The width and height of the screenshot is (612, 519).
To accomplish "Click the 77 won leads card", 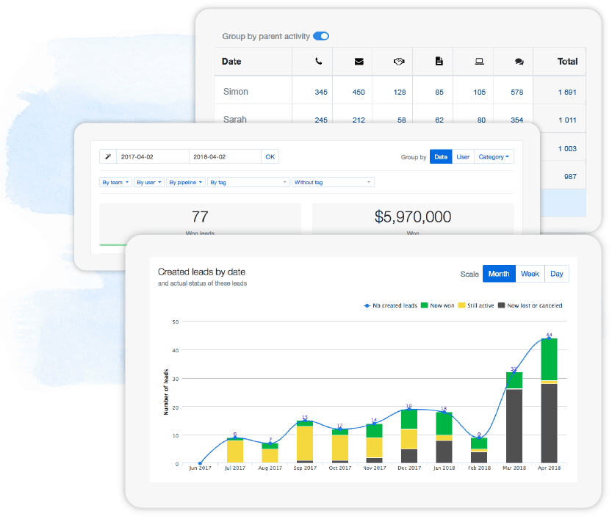I will coord(201,219).
